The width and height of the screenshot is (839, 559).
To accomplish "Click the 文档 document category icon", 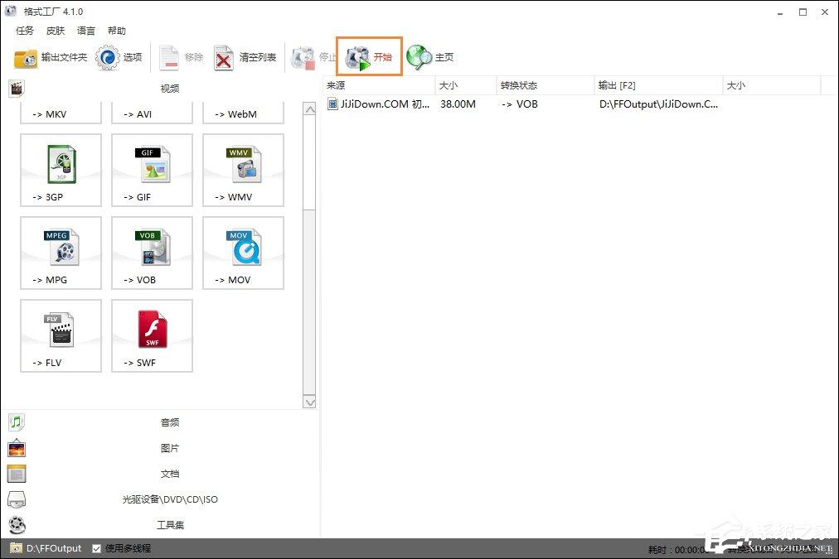I will tap(17, 474).
